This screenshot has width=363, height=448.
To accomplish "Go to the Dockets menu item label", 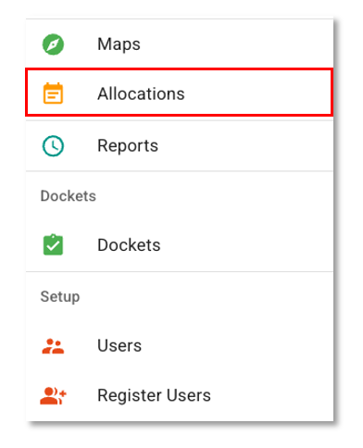I will tap(129, 245).
